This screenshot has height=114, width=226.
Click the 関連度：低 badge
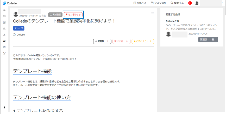208,40
